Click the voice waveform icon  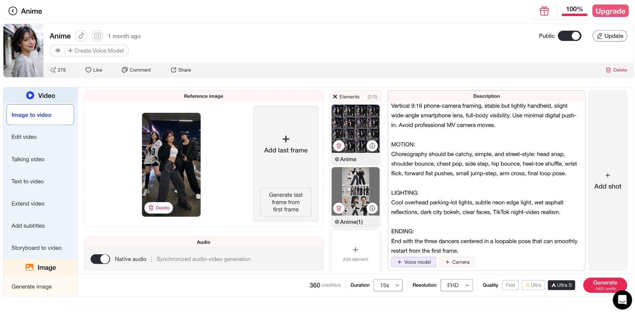coord(58,50)
